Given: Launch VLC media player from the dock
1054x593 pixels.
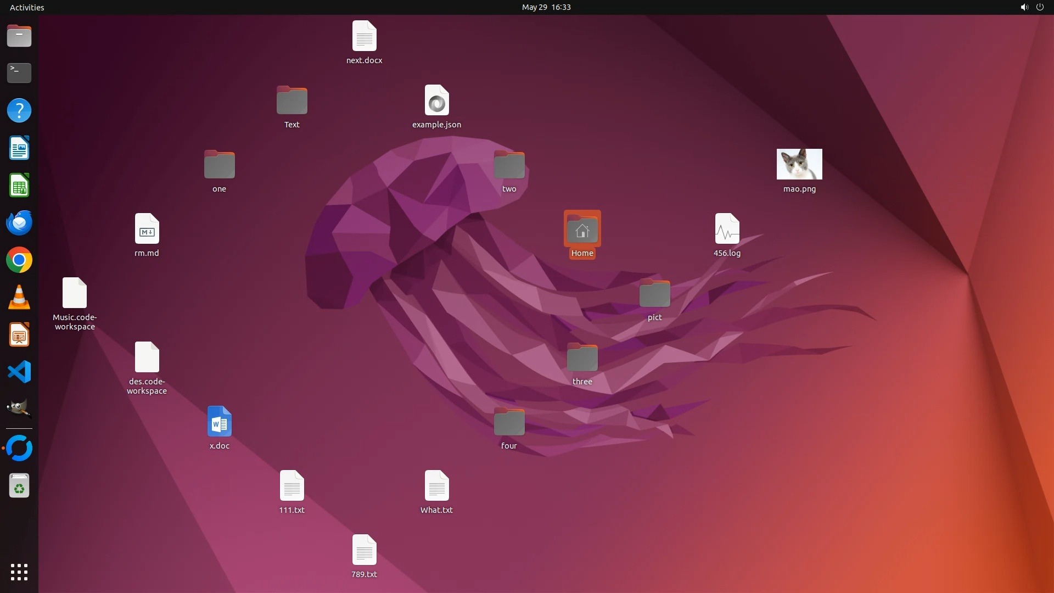Looking at the screenshot, I should [19, 298].
